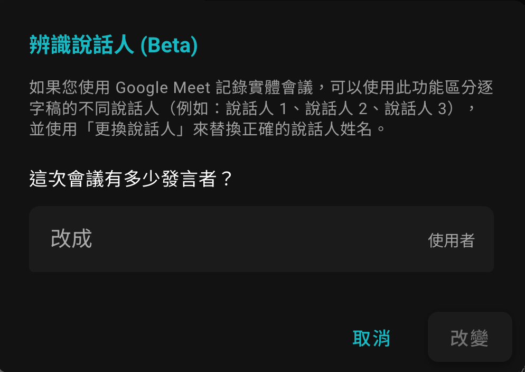Focus the 改成 placeholder text
Screen dimensions: 525x372
[x=71, y=239]
